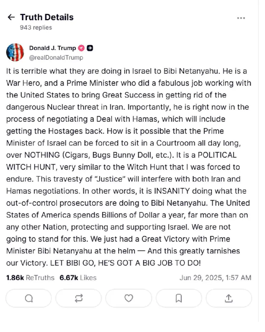The width and height of the screenshot is (265, 332).
Task: Open the three-dot more options menu
Action: coord(241,18)
